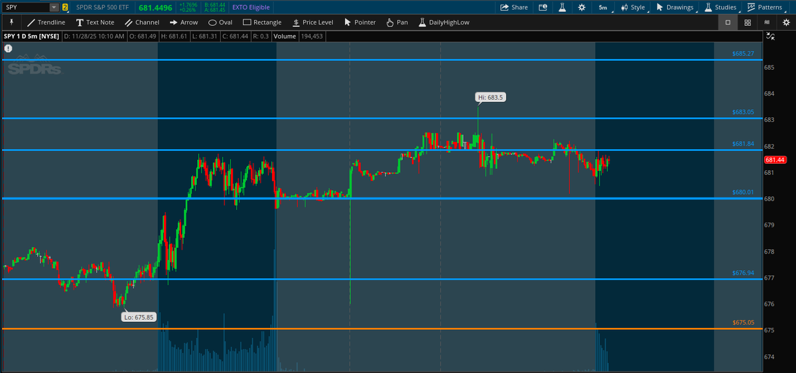This screenshot has height=373, width=796.
Task: Click the $685.27 price level label
Action: point(743,53)
